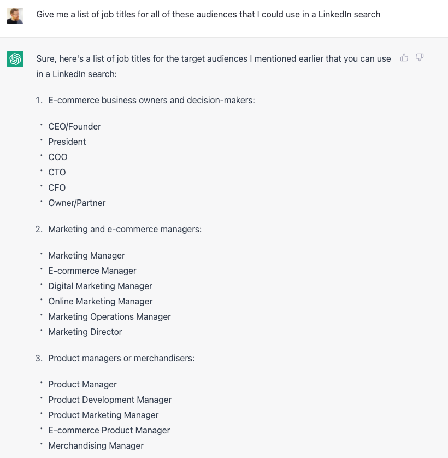Viewport: 448px width, 458px height.
Task: Click the thumbs down feedback icon
Action: (420, 57)
